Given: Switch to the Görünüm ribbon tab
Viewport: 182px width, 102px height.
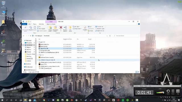Looking at the screenshot, I should [x=41, y=24].
